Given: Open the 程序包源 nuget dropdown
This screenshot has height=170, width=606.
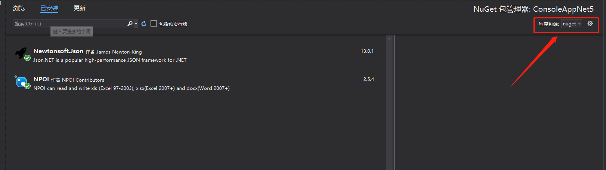Looking at the screenshot, I should [572, 24].
